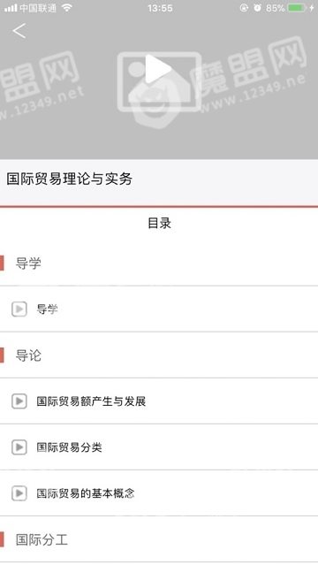Collapse the 导论 section header
318x565 pixels.
[x=159, y=355]
